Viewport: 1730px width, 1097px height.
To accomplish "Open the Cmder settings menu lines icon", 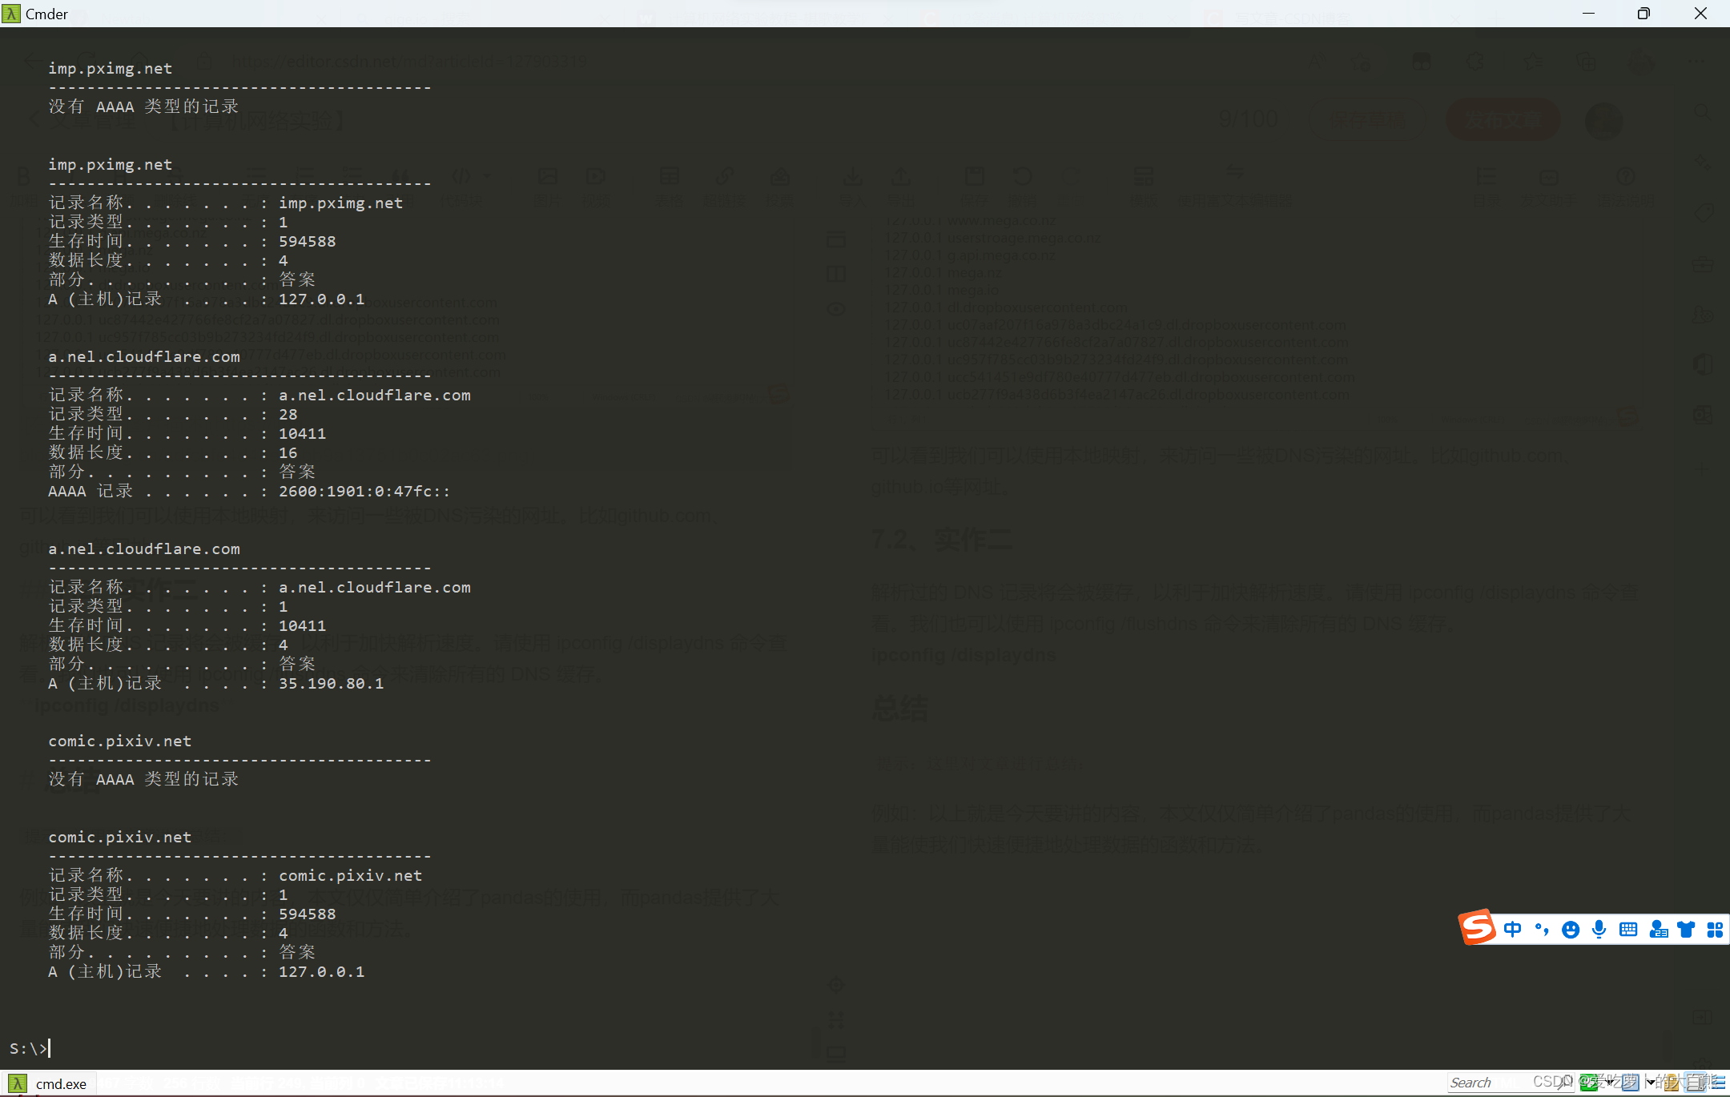I will coord(1717,1083).
